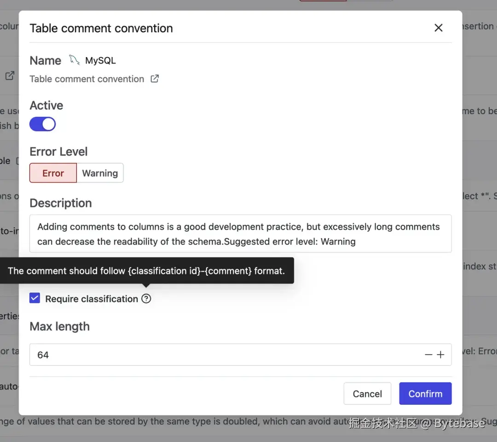Close the Table comment convention dialog
This screenshot has width=497, height=442.
tap(439, 28)
